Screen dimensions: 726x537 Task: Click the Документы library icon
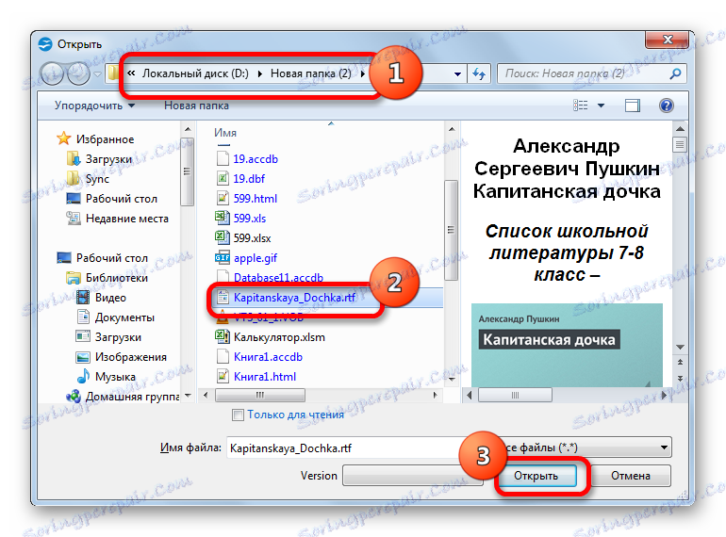83,317
